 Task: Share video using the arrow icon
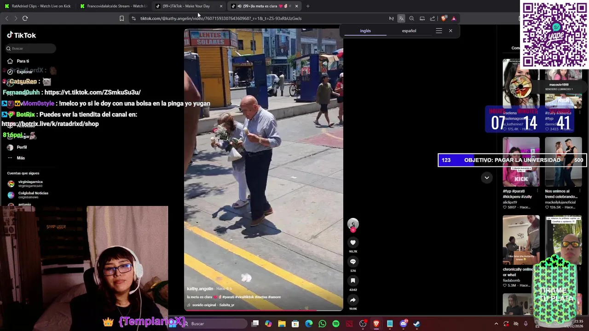pos(353,300)
